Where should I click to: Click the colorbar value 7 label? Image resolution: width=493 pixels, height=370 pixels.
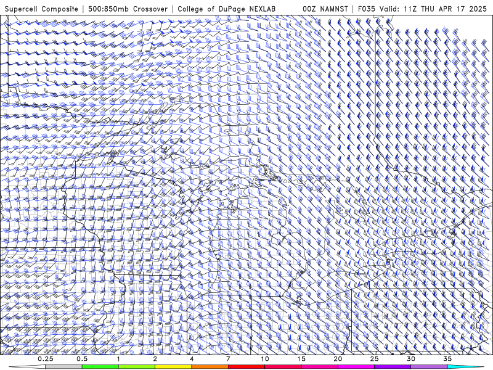click(228, 359)
